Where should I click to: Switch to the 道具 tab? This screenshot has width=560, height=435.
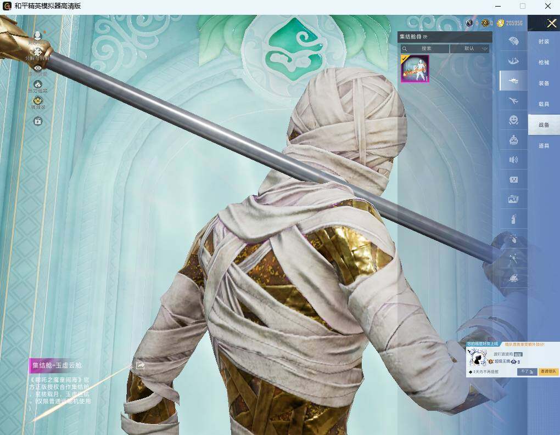coord(544,145)
